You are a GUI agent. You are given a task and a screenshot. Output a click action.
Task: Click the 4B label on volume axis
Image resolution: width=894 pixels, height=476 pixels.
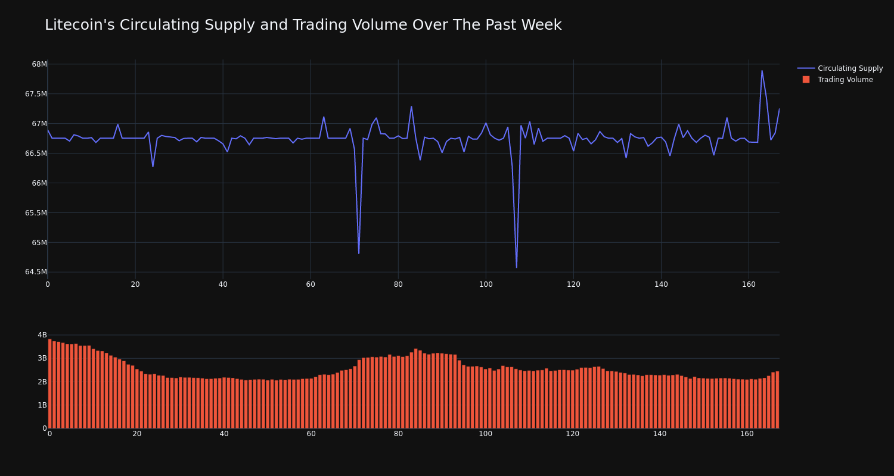pos(42,335)
